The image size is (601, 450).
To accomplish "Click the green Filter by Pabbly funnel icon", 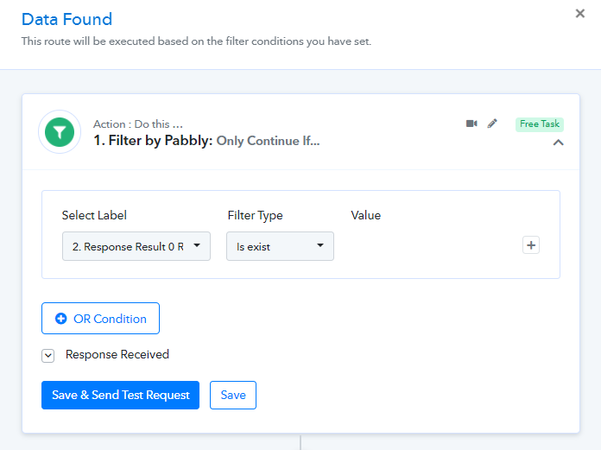I will point(60,132).
